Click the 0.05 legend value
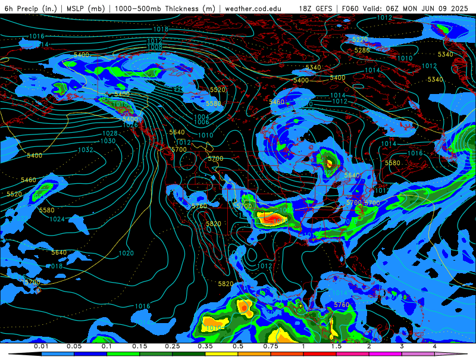 coord(74,346)
